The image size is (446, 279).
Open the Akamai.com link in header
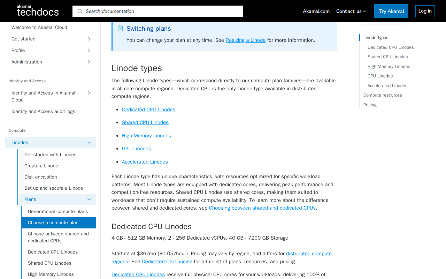click(x=316, y=11)
